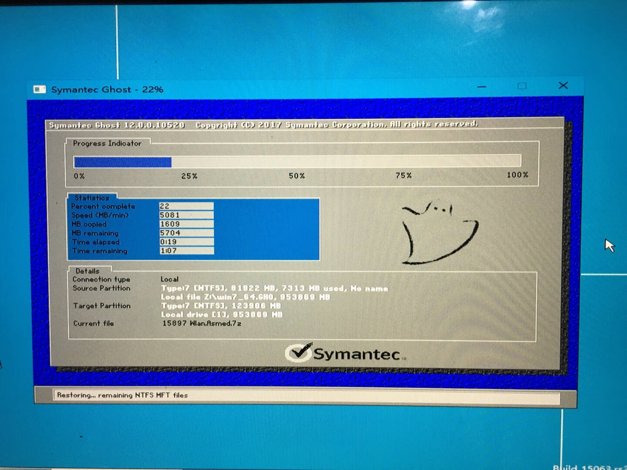
Task: Click the 'Restoring... remaining NTFS MFT files' status
Action: click(122, 395)
